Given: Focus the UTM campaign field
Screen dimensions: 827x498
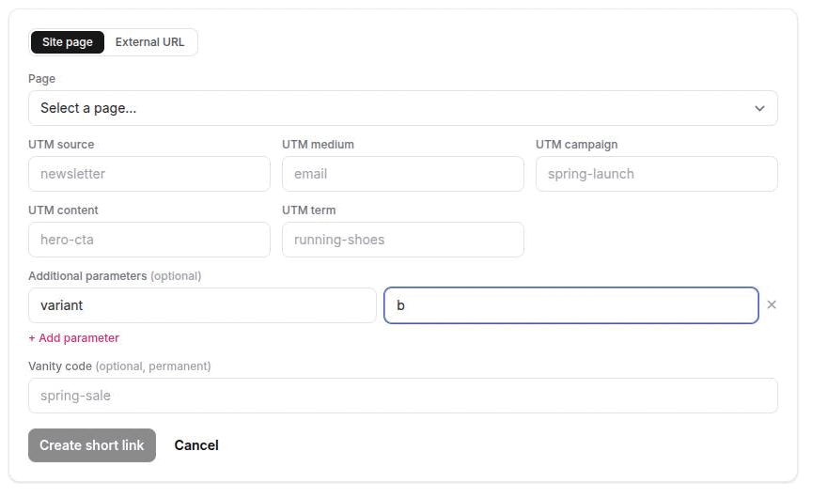Looking at the screenshot, I should [x=657, y=174].
